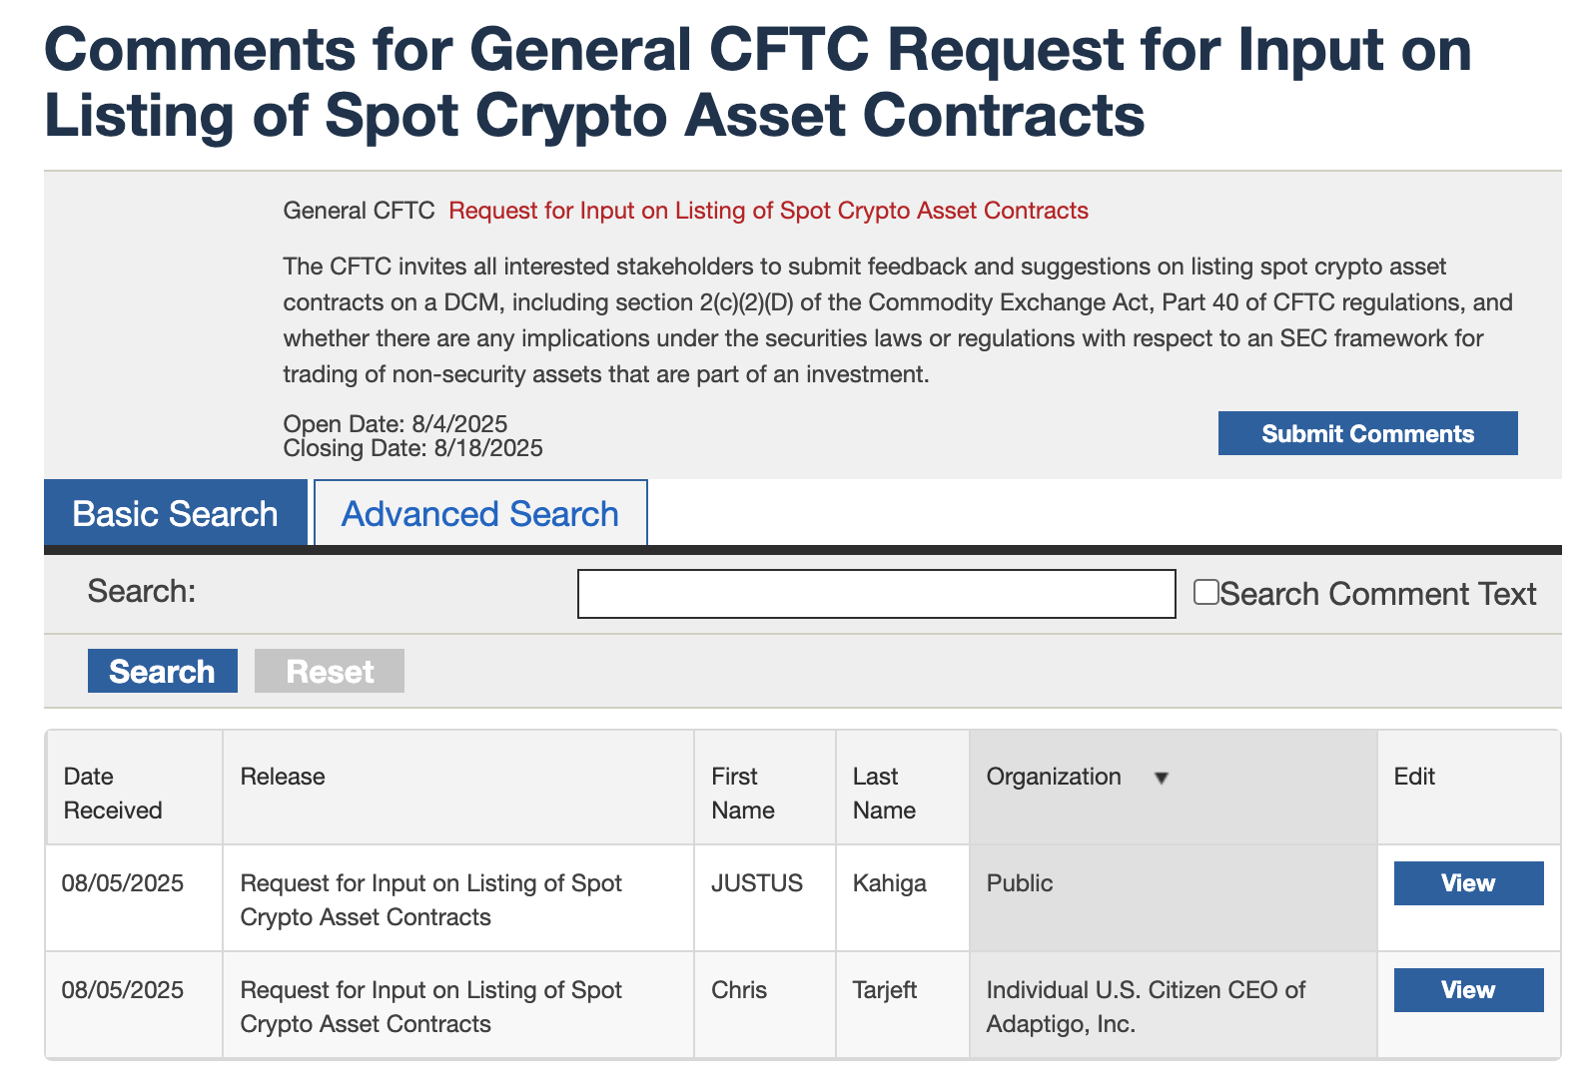Image resolution: width=1592 pixels, height=1082 pixels.
Task: Click the gray Reset button
Action: [330, 671]
